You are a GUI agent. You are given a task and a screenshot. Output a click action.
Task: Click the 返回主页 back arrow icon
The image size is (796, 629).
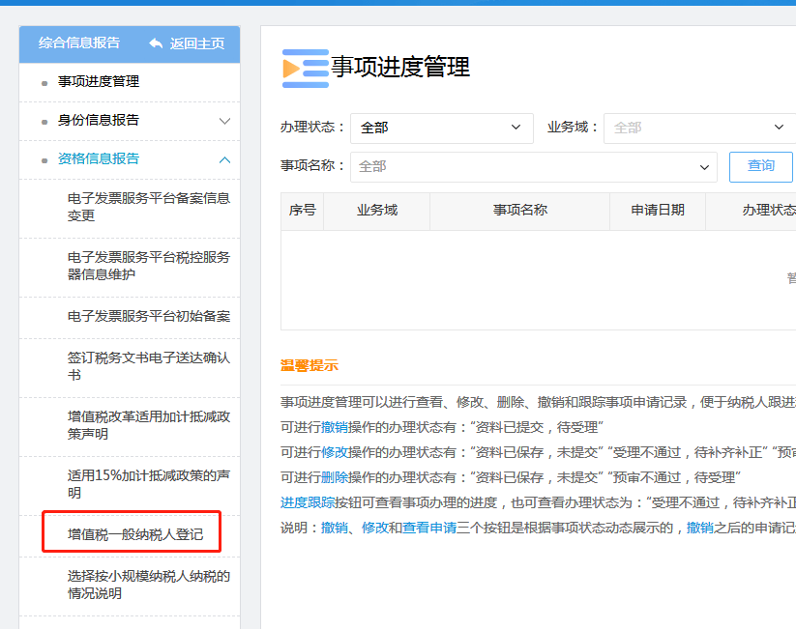156,43
